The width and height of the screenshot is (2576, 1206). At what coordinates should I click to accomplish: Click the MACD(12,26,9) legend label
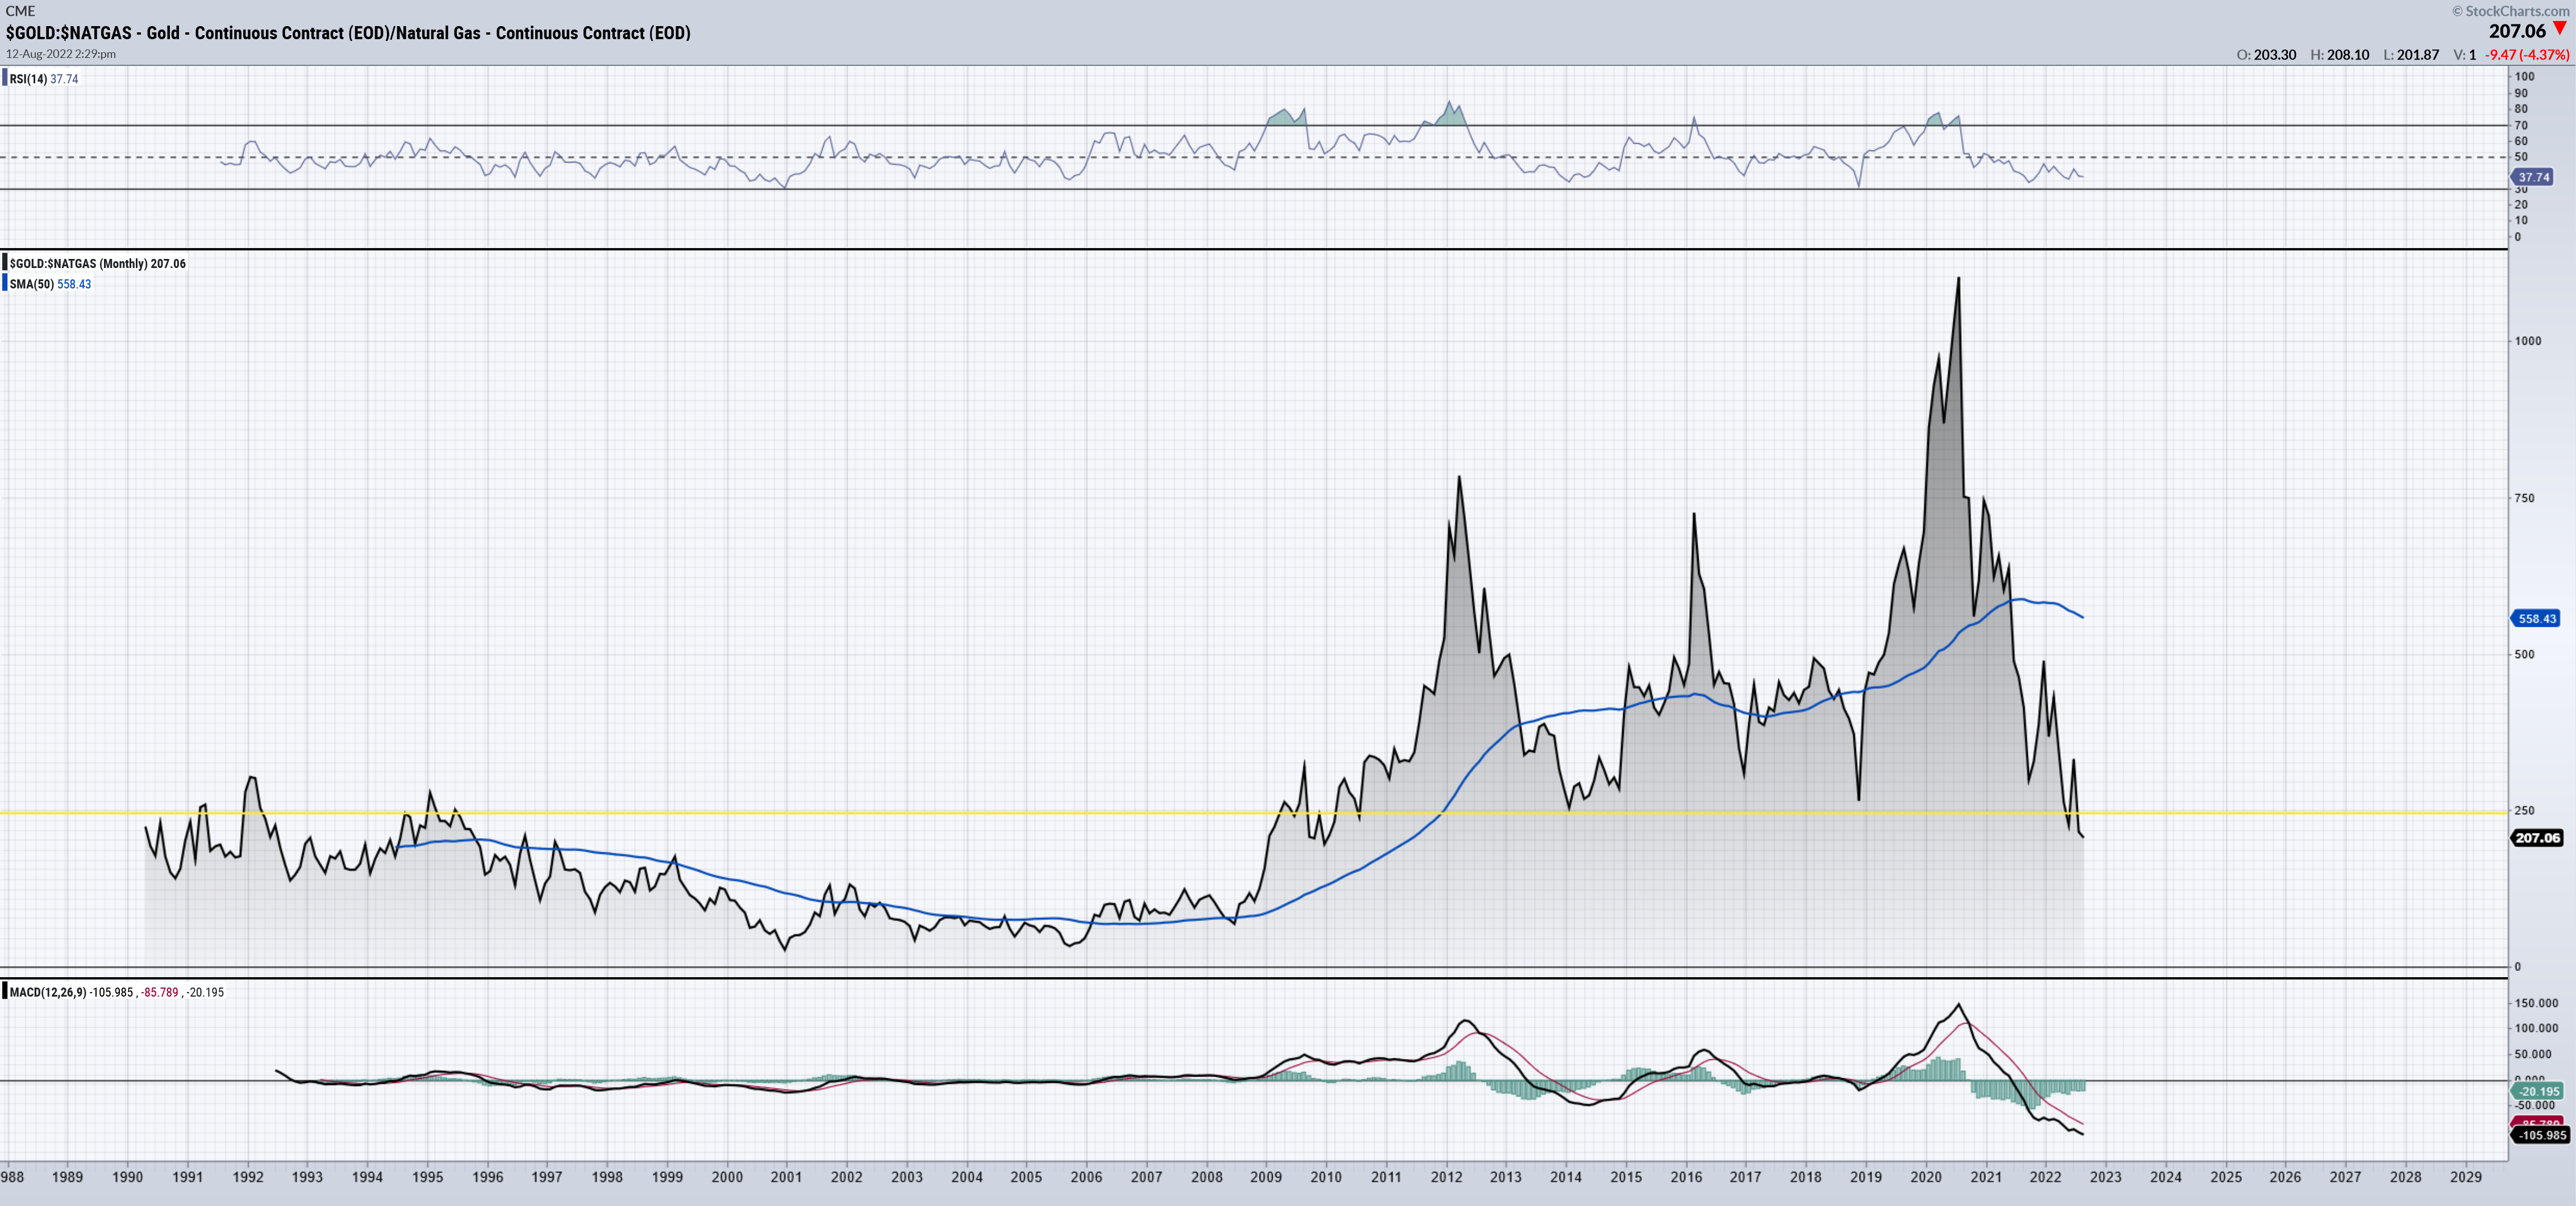(x=48, y=992)
